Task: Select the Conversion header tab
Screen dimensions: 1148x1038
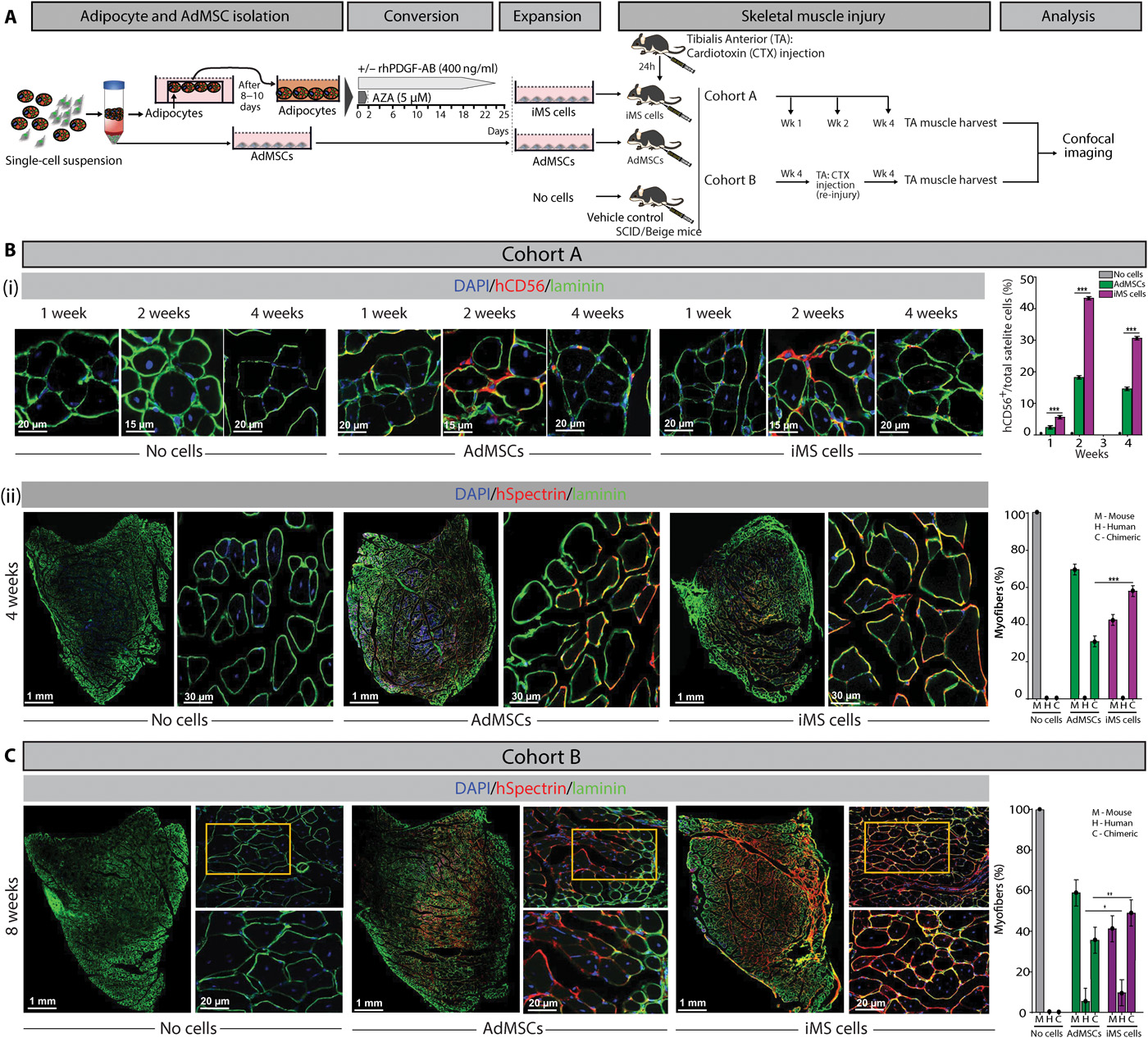Action: click(x=421, y=16)
